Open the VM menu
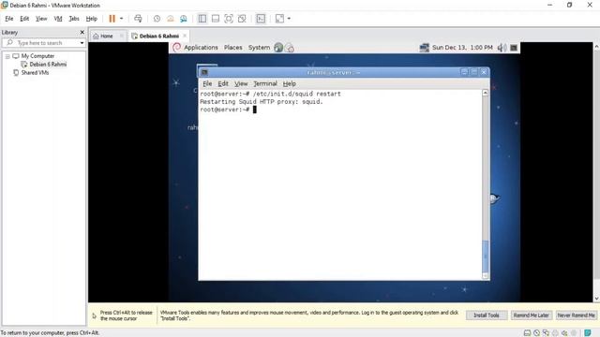Screen dimensions: 600x337 tap(58, 19)
